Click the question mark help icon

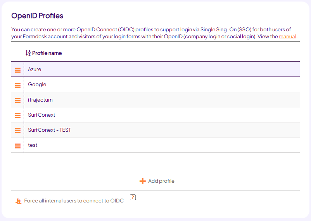[x=133, y=197]
